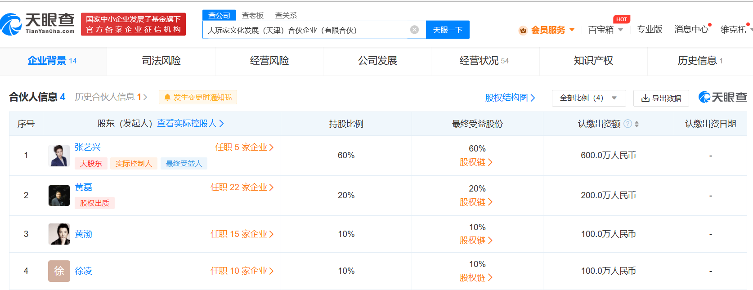Image resolution: width=753 pixels, height=290 pixels.
Task: Select the 查公司 search mode tab
Action: pos(219,15)
